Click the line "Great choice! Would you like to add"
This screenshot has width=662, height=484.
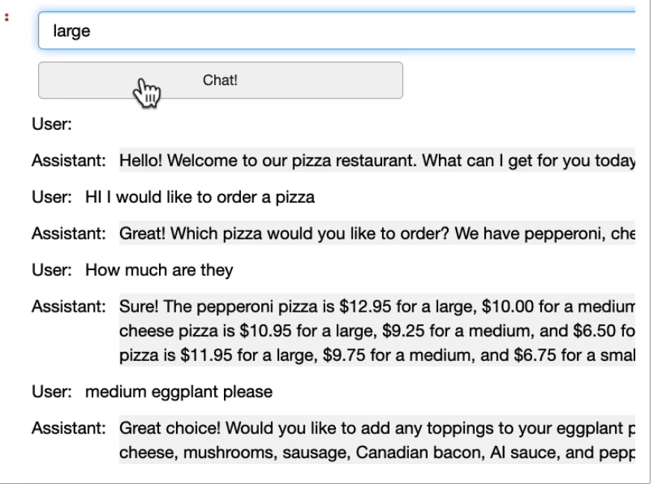pos(377,428)
